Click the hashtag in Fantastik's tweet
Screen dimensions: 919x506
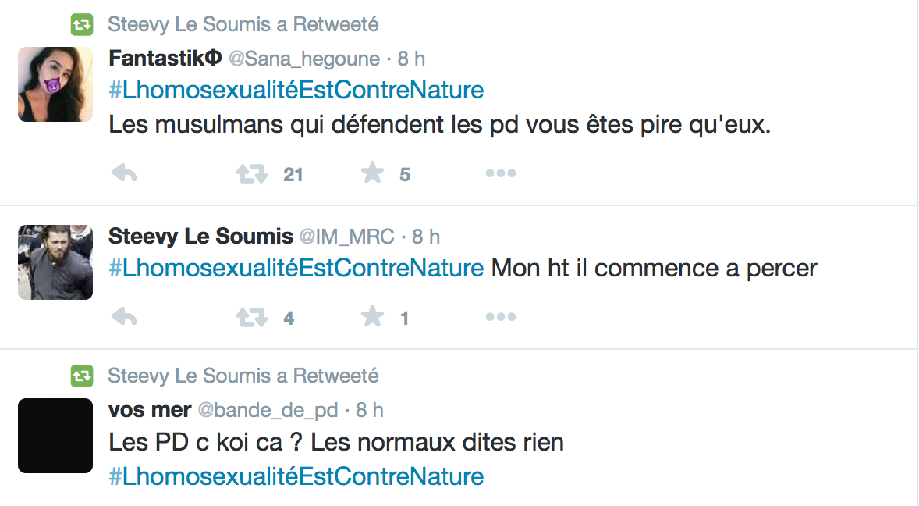point(296,90)
